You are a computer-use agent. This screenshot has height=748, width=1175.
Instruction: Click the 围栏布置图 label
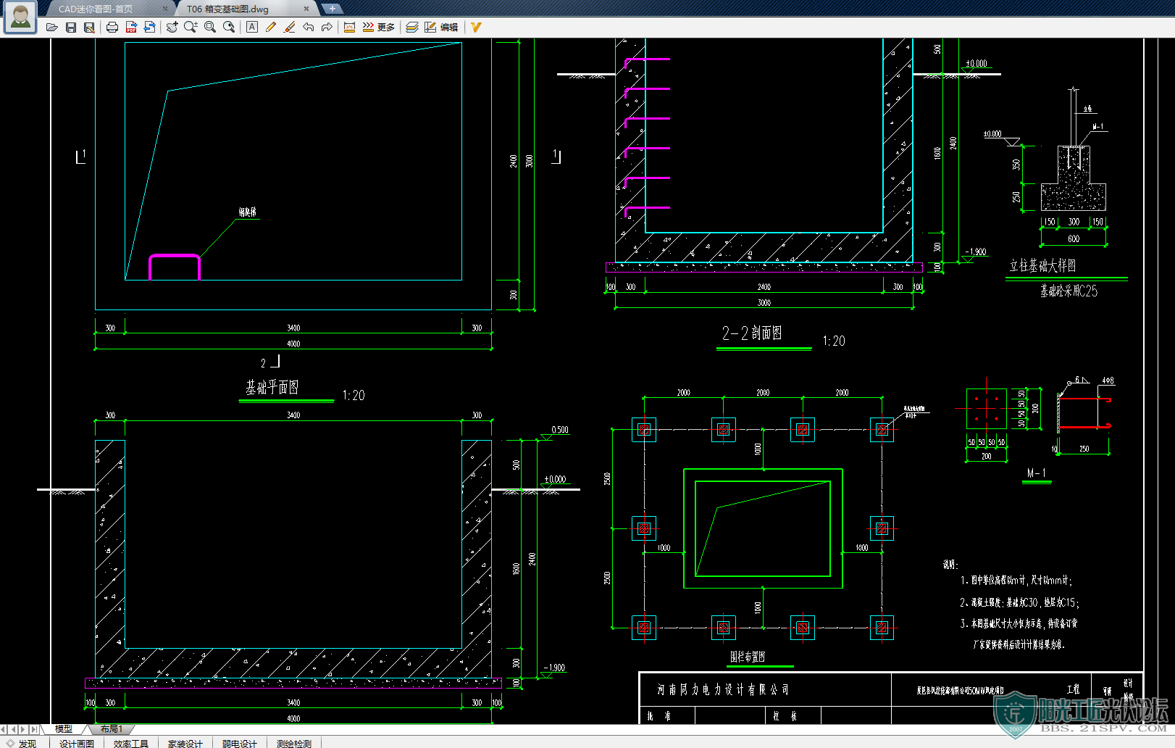[748, 656]
